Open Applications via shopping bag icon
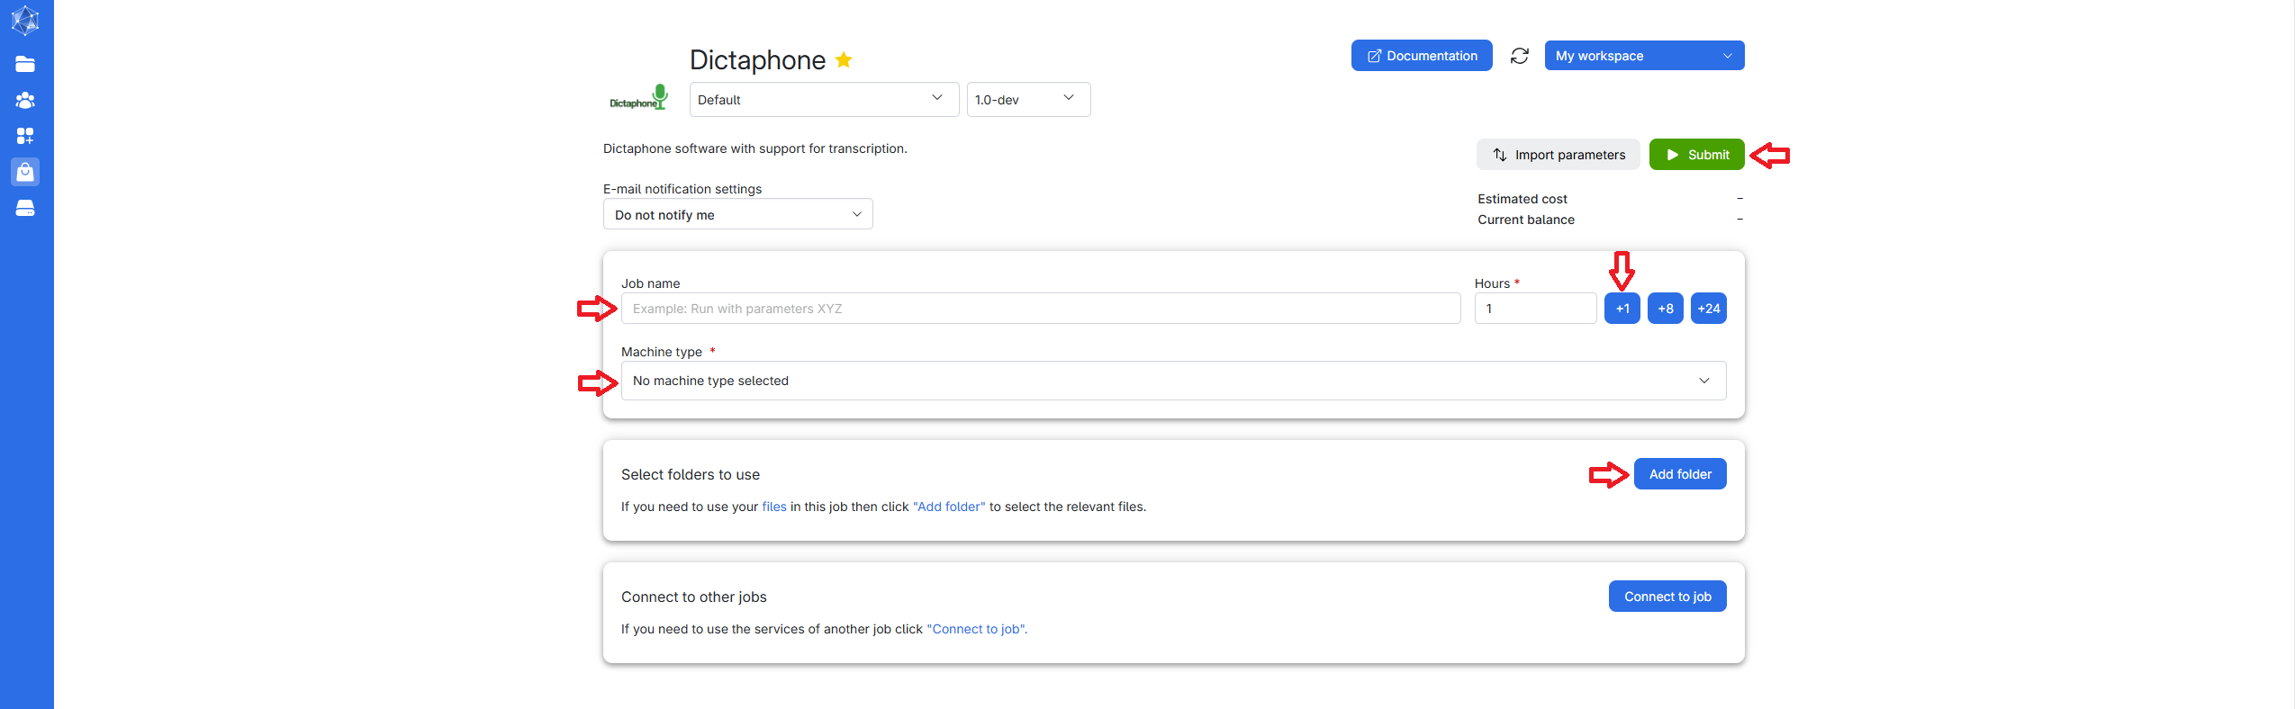The image size is (2295, 709). 25,172
